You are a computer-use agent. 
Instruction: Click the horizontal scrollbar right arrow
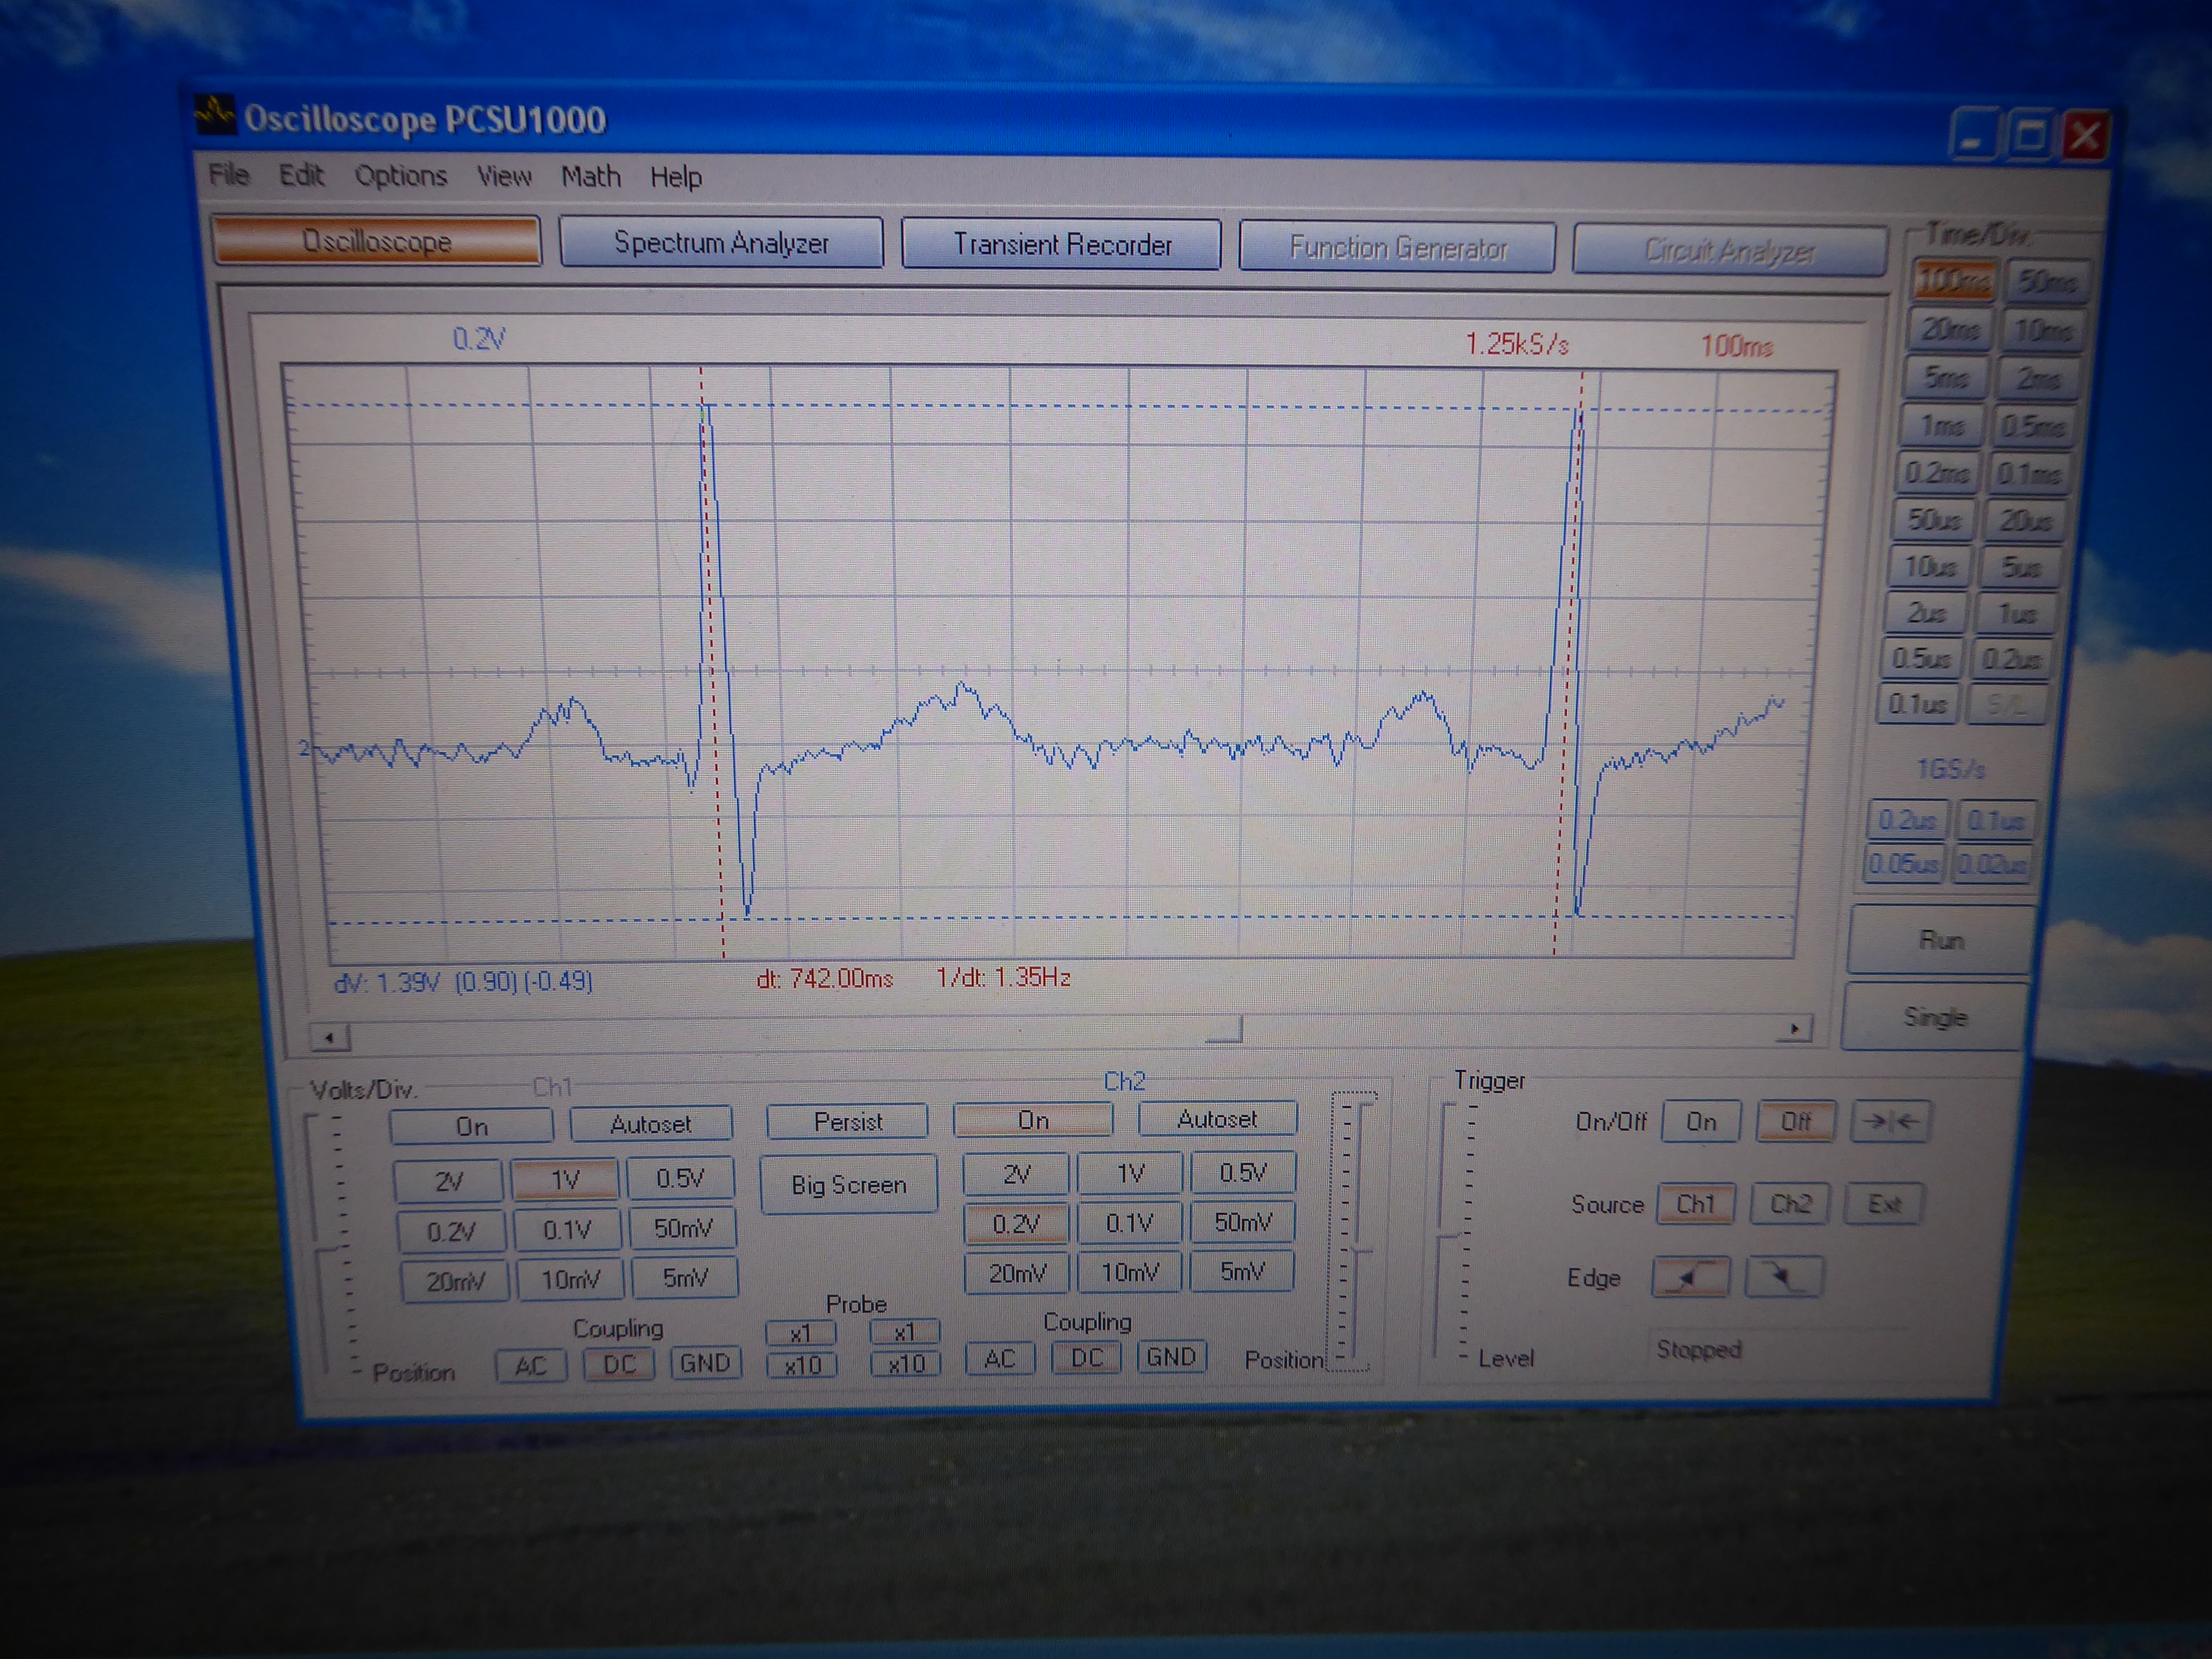pos(1794,1028)
